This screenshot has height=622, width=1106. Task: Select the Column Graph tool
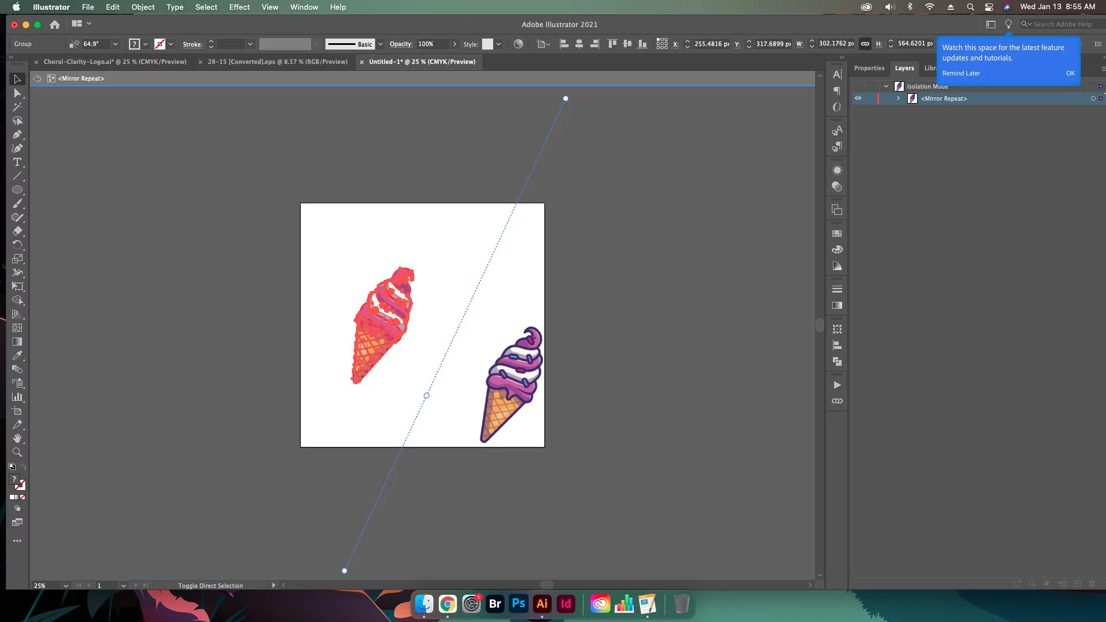pyautogui.click(x=17, y=397)
